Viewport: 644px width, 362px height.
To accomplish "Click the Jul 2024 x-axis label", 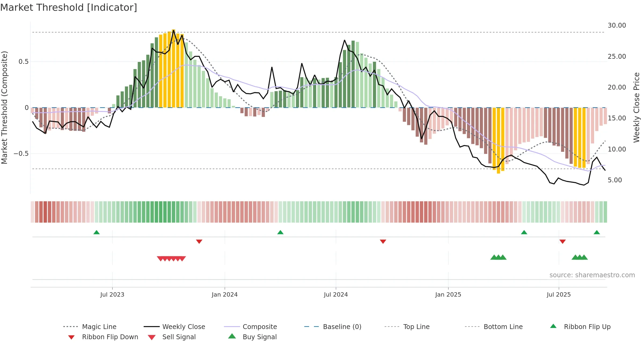I will click(x=336, y=294).
